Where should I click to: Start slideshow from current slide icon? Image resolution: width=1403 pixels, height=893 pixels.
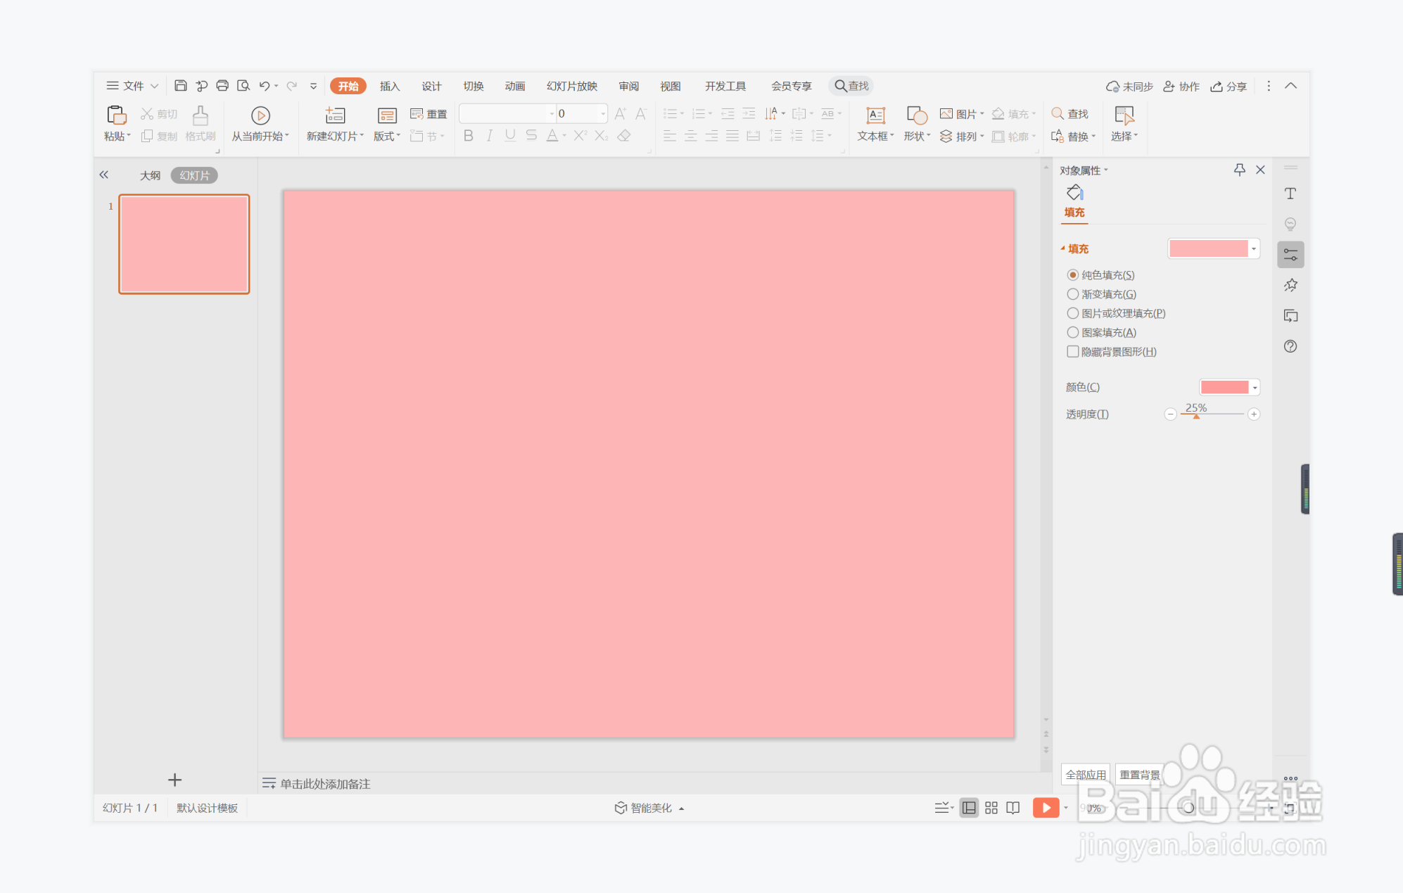point(260,115)
